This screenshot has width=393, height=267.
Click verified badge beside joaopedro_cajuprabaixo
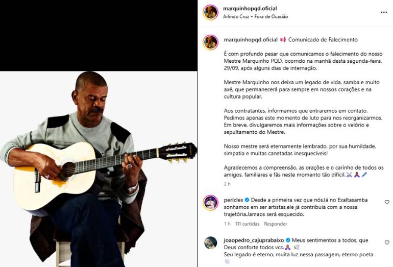pyautogui.click(x=288, y=240)
